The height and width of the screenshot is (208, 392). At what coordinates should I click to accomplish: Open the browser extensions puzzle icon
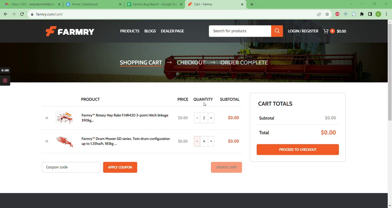pos(362,14)
